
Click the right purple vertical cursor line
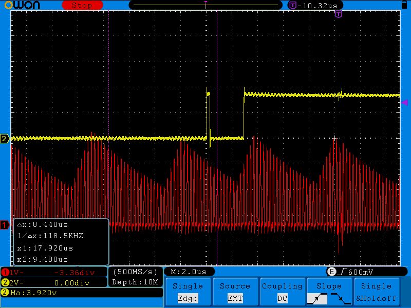coord(217,138)
